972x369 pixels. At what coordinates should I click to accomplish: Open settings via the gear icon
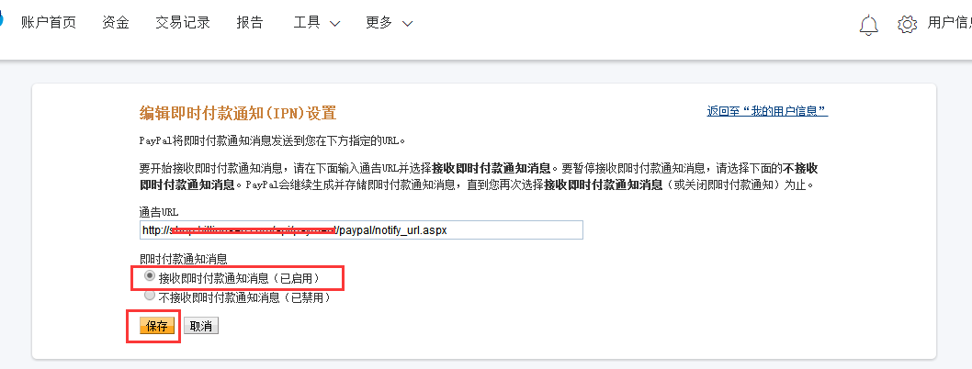click(907, 24)
